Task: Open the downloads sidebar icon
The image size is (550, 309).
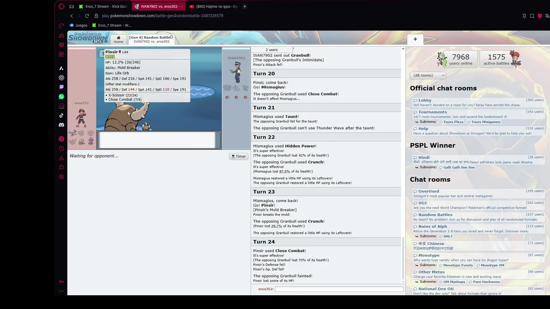Action: pos(61,158)
